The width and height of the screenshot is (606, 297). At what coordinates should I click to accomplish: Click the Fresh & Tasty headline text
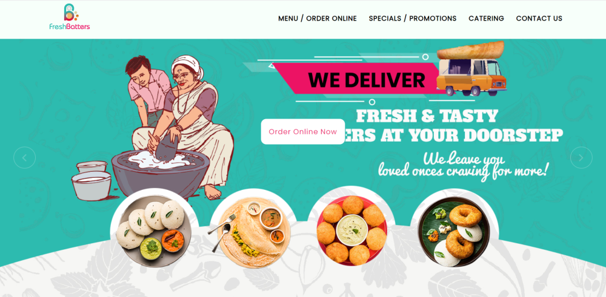tap(427, 117)
